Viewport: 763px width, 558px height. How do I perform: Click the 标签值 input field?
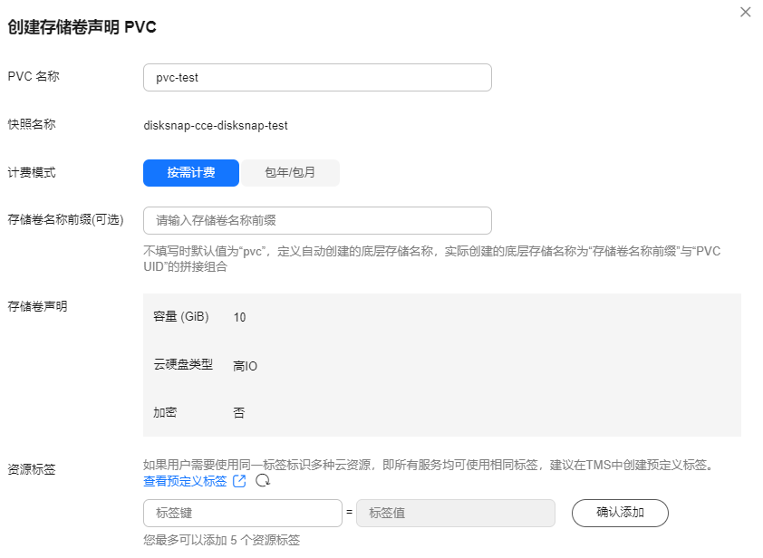(x=456, y=513)
